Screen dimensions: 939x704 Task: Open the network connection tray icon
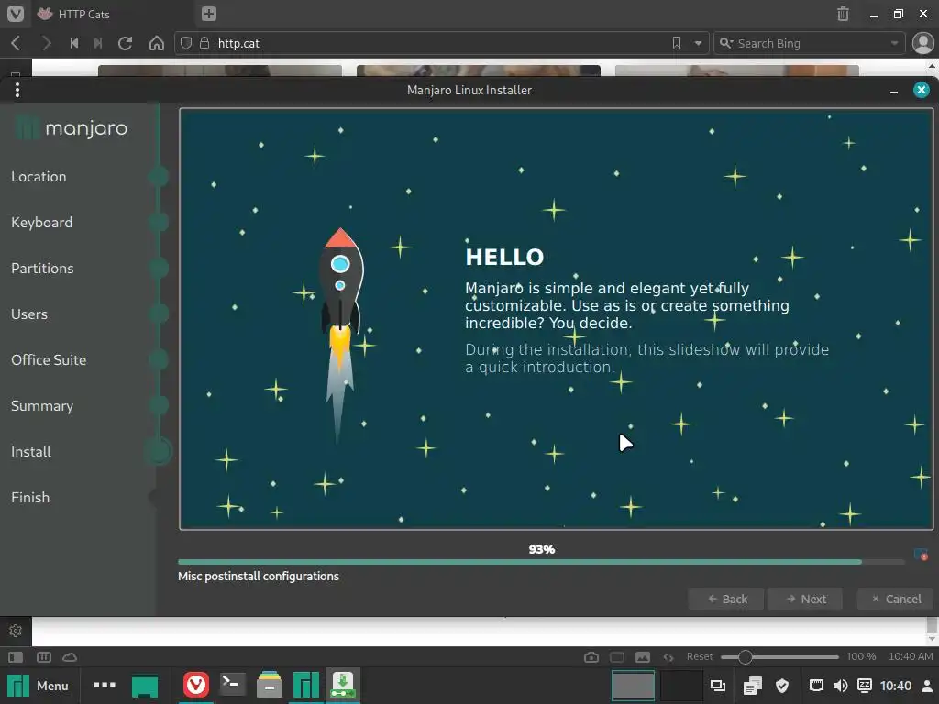tap(816, 686)
